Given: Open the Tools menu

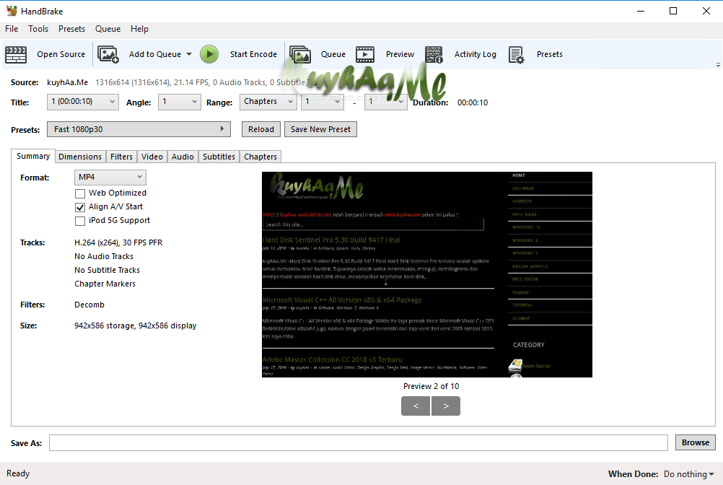Looking at the screenshot, I should (x=38, y=29).
